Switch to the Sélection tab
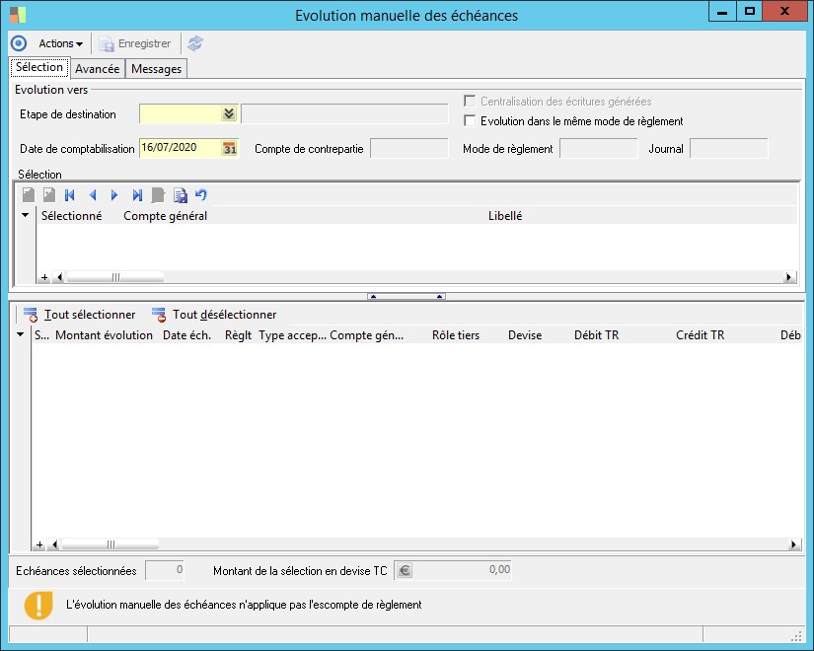 point(39,67)
